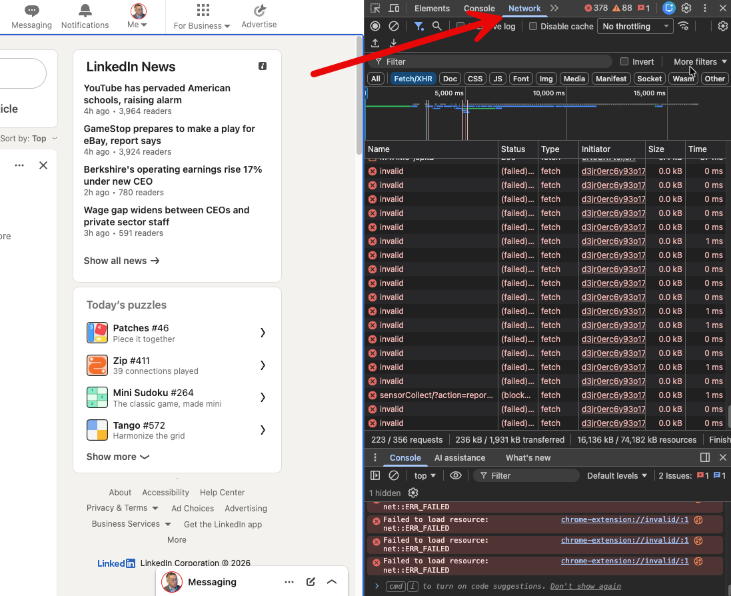Switch to the top Console tab

coord(479,9)
